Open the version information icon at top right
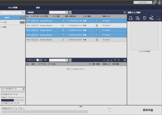 (159, 3)
